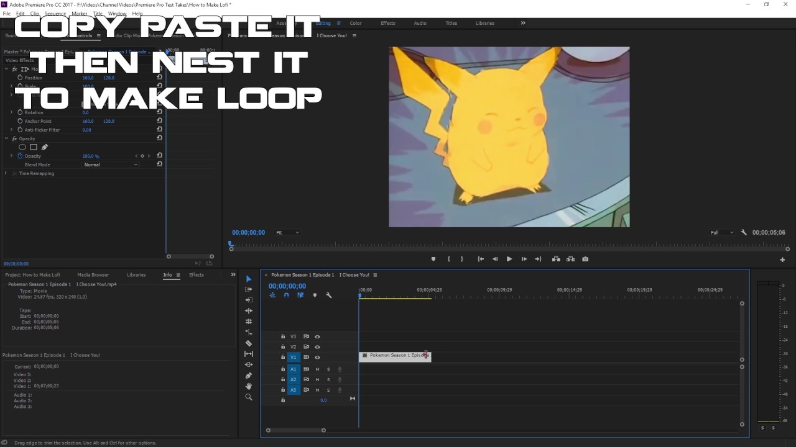
Task: Open the Window menu
Action: point(117,14)
